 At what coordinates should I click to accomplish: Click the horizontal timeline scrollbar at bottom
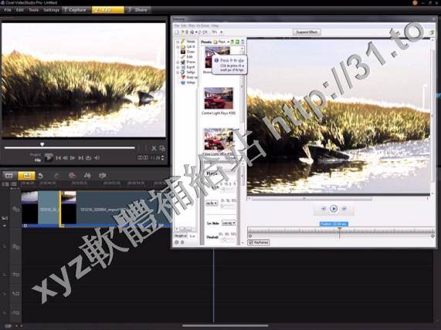(x=225, y=326)
